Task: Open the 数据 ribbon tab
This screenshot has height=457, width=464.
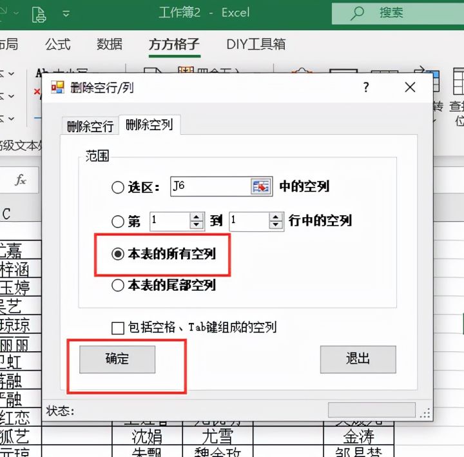Action: [x=109, y=44]
